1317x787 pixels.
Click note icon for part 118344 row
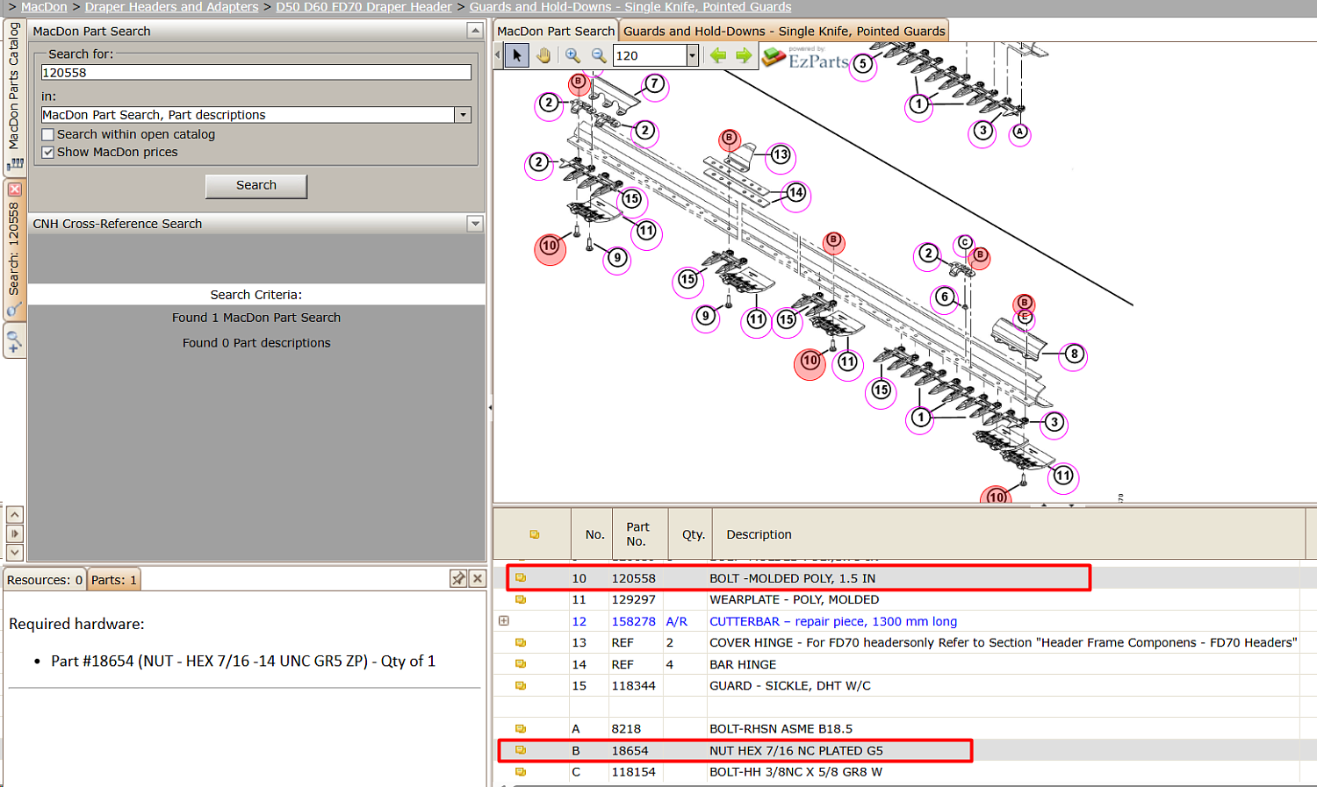[521, 685]
